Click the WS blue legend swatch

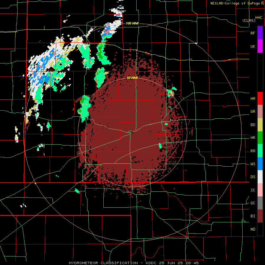pyautogui.click(x=260, y=164)
